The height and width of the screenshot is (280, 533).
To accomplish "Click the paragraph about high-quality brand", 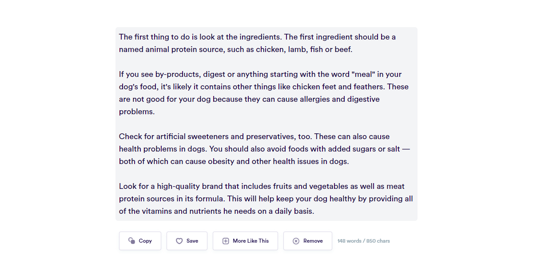I will (266, 199).
